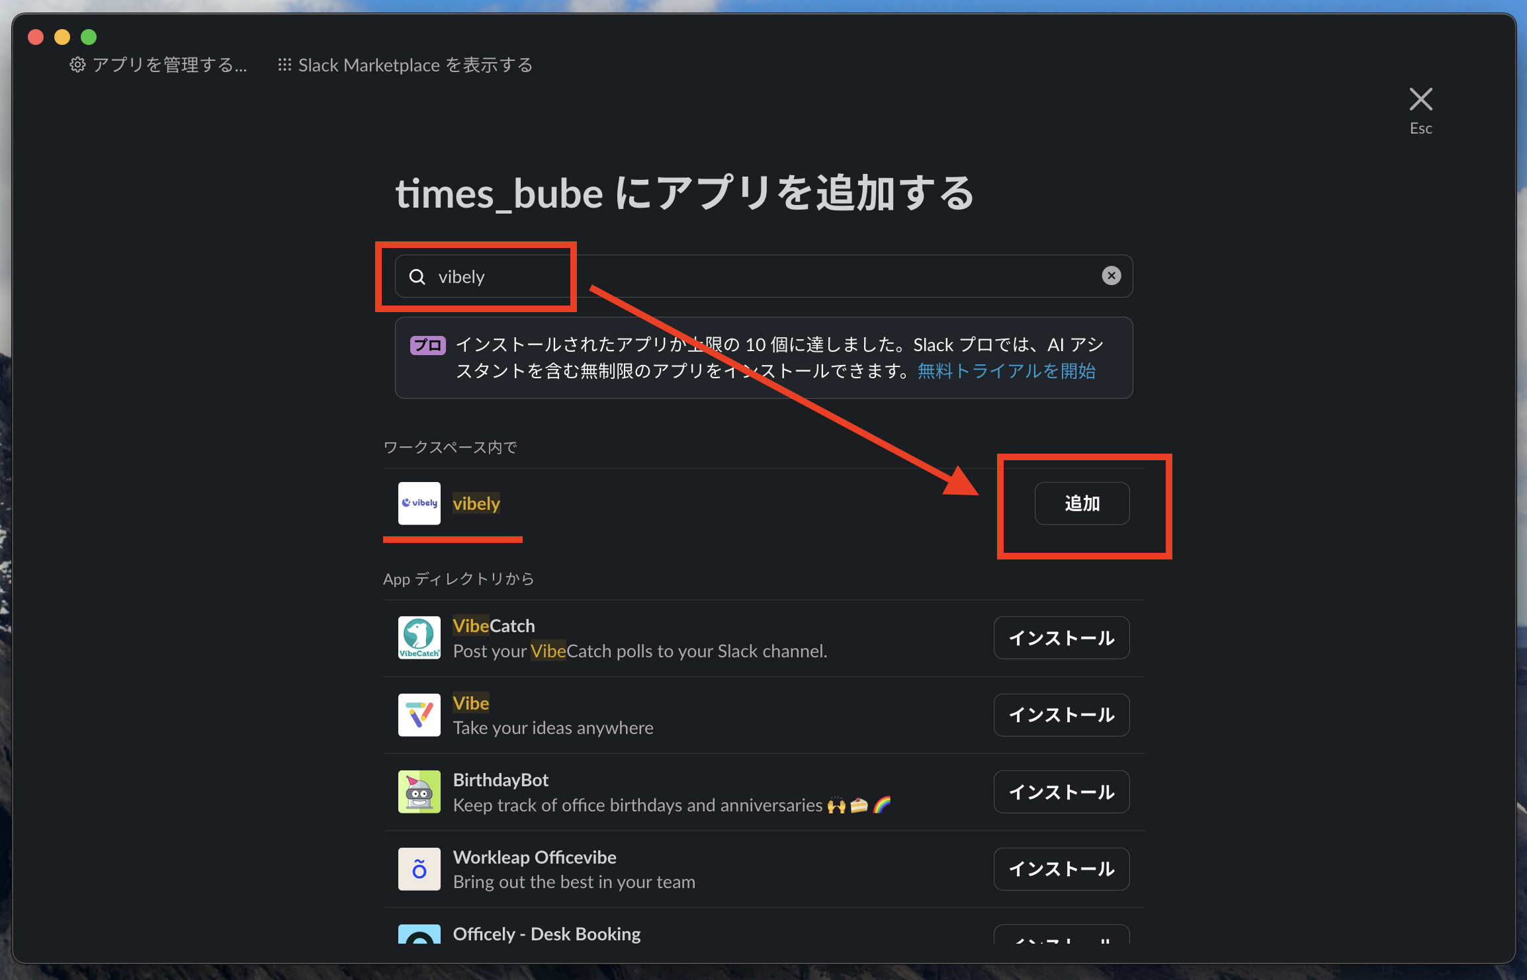Add vibely with the 追加 button
This screenshot has height=980, width=1527.
1082,503
